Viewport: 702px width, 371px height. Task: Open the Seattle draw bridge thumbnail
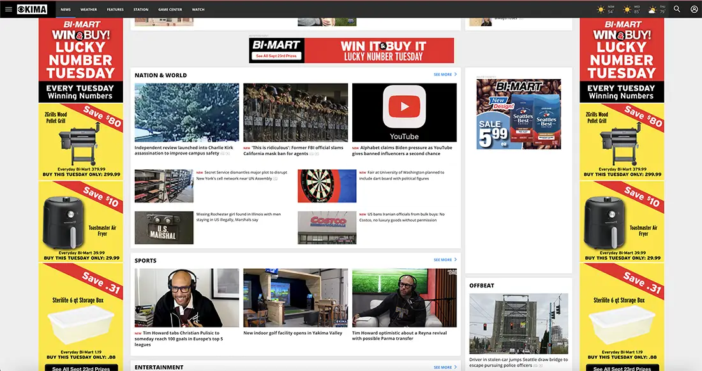(518, 324)
